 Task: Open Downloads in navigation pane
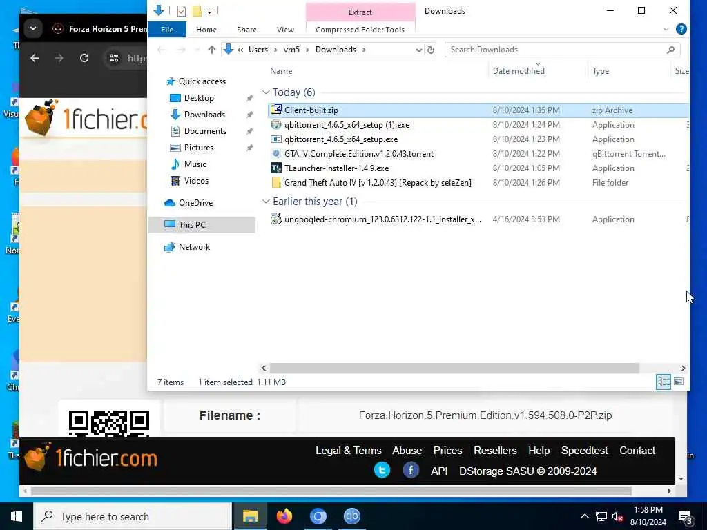(x=204, y=115)
